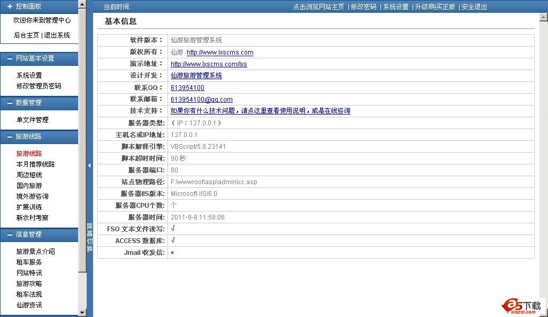Collapse the 数据管理 section header
The width and height of the screenshot is (548, 317).
tap(39, 103)
